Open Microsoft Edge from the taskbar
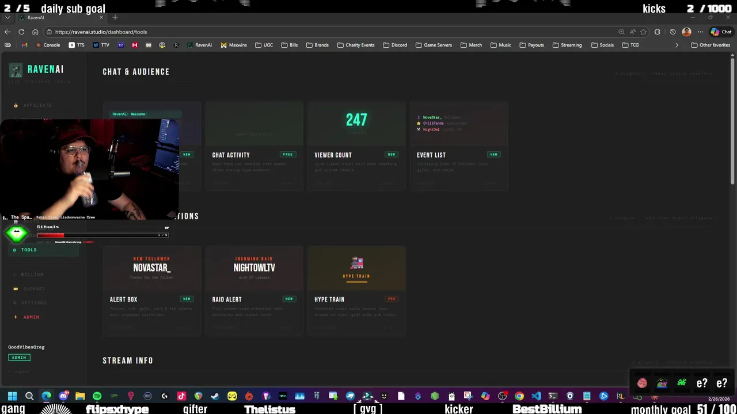 (x=46, y=396)
